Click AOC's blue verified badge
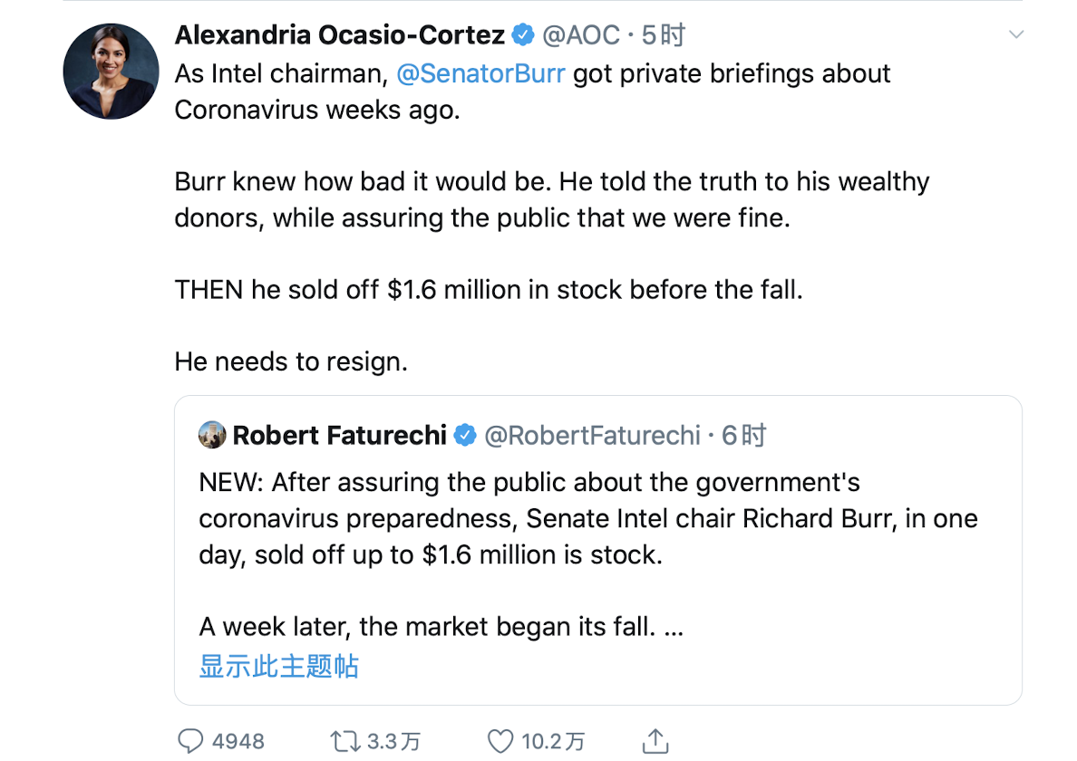Screen dimensions: 1077x761 click(523, 35)
